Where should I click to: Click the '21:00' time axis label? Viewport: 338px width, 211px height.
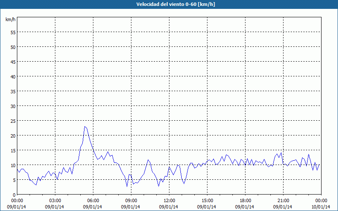click(x=283, y=201)
